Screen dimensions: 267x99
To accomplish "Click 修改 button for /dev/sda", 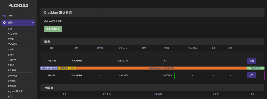I will pos(252,61).
